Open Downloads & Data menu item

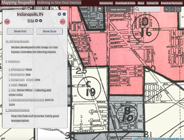pyautogui.click(x=125, y=3)
